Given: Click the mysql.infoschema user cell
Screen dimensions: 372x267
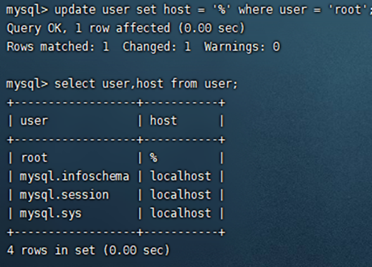Looking at the screenshot, I should coord(75,177).
